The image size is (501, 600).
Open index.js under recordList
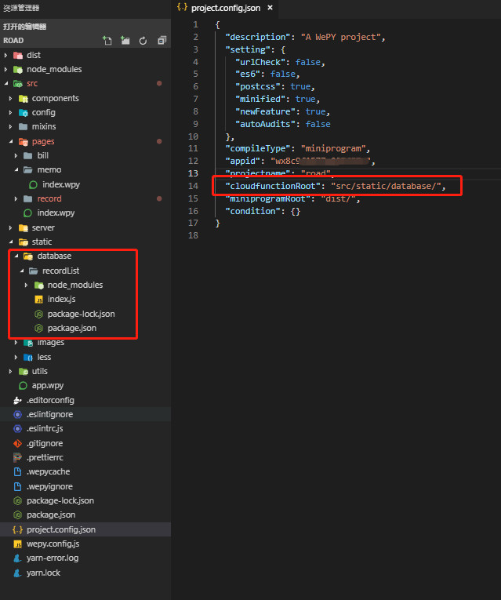click(61, 299)
